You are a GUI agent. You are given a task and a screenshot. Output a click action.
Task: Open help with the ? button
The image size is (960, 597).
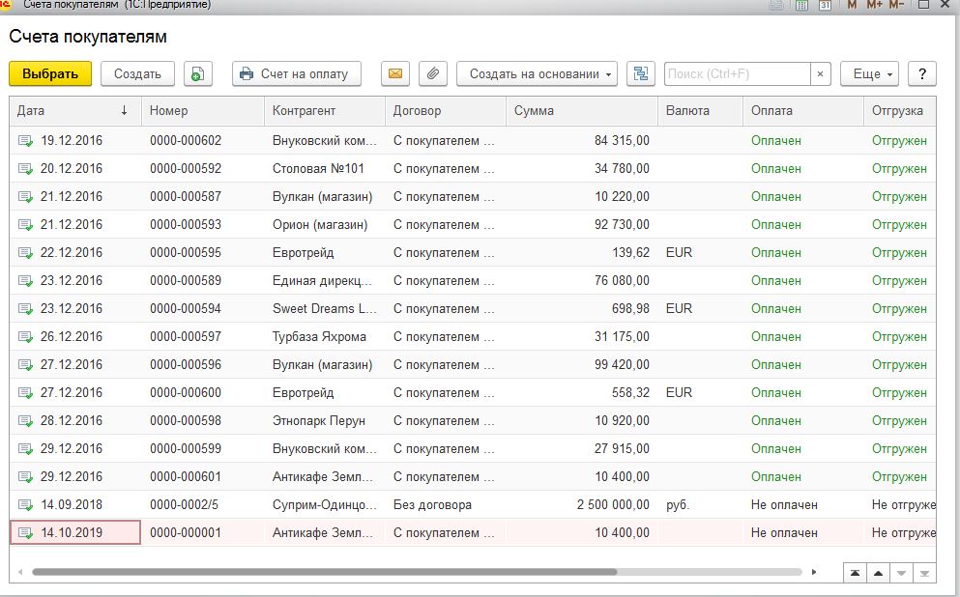[x=922, y=74]
